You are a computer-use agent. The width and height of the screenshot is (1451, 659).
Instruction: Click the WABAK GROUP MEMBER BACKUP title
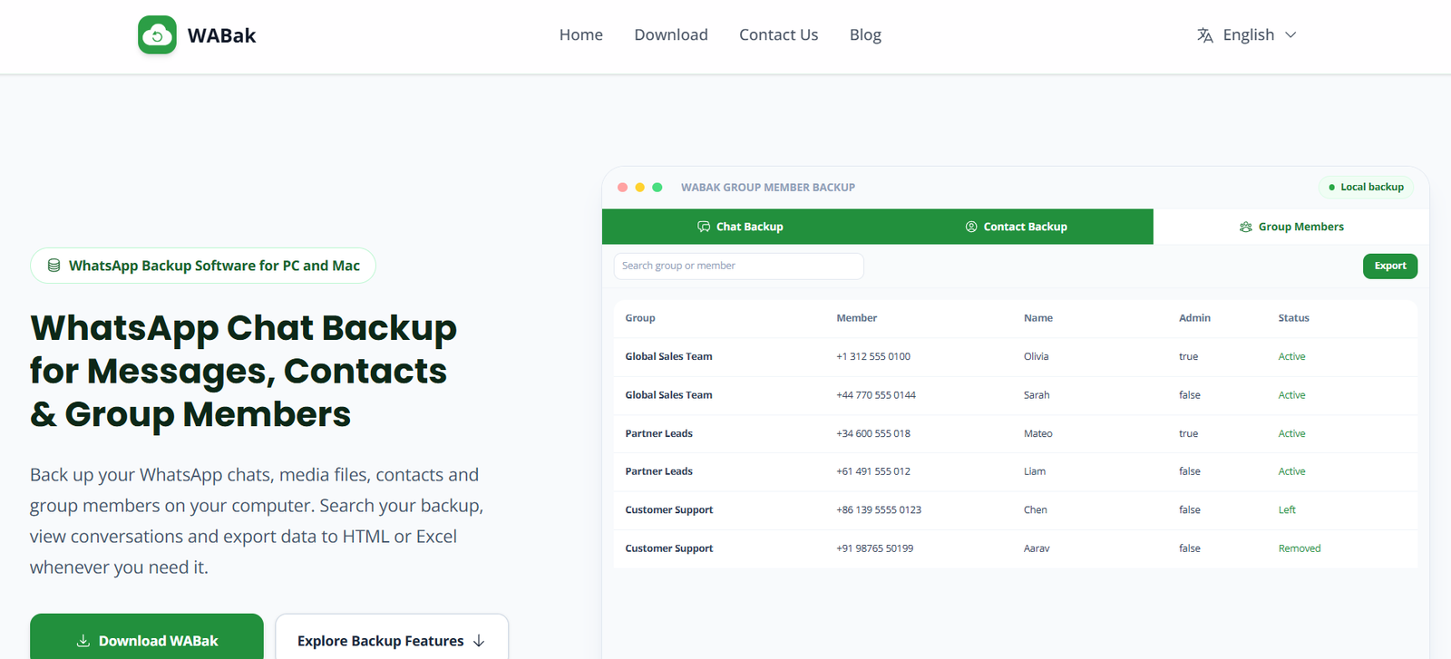768,188
